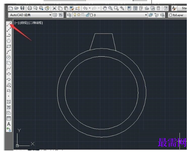Click the Redo arrow
This screenshot has width=192, height=152.
click(94, 8)
